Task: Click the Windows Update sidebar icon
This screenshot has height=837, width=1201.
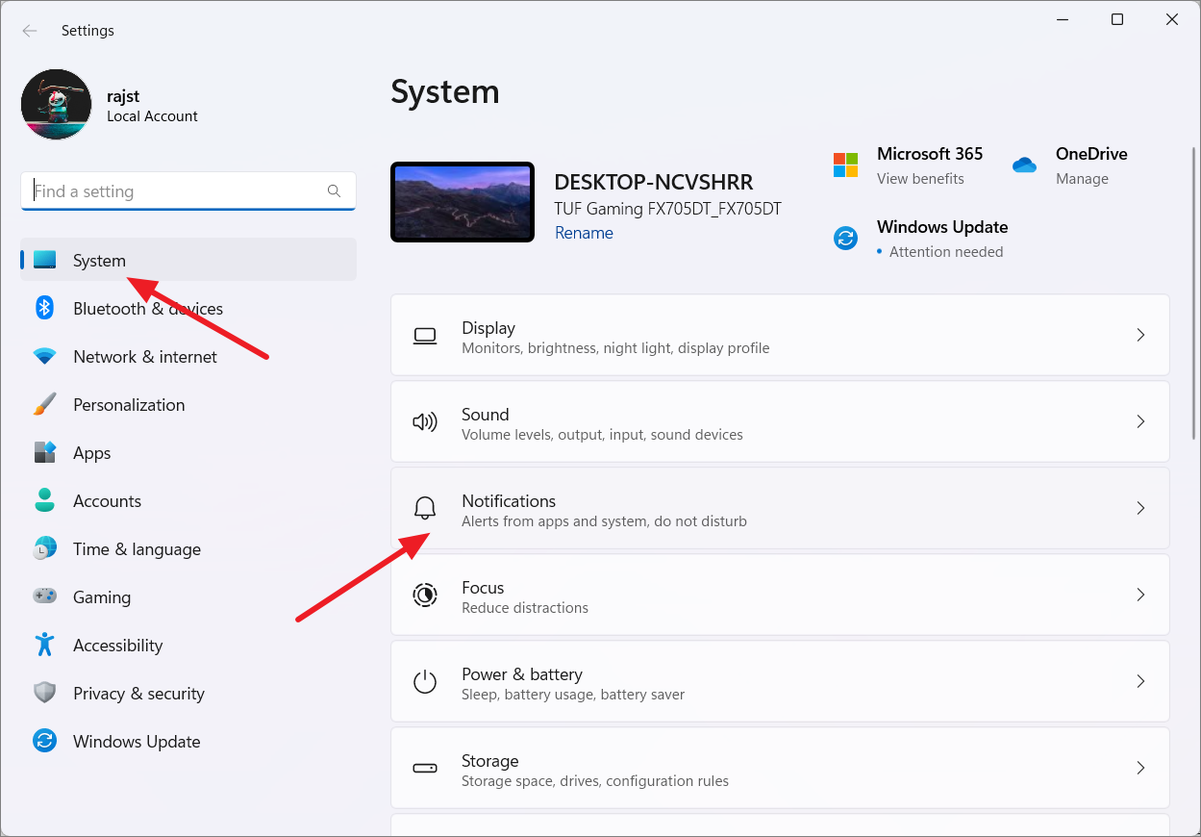Action: click(45, 741)
